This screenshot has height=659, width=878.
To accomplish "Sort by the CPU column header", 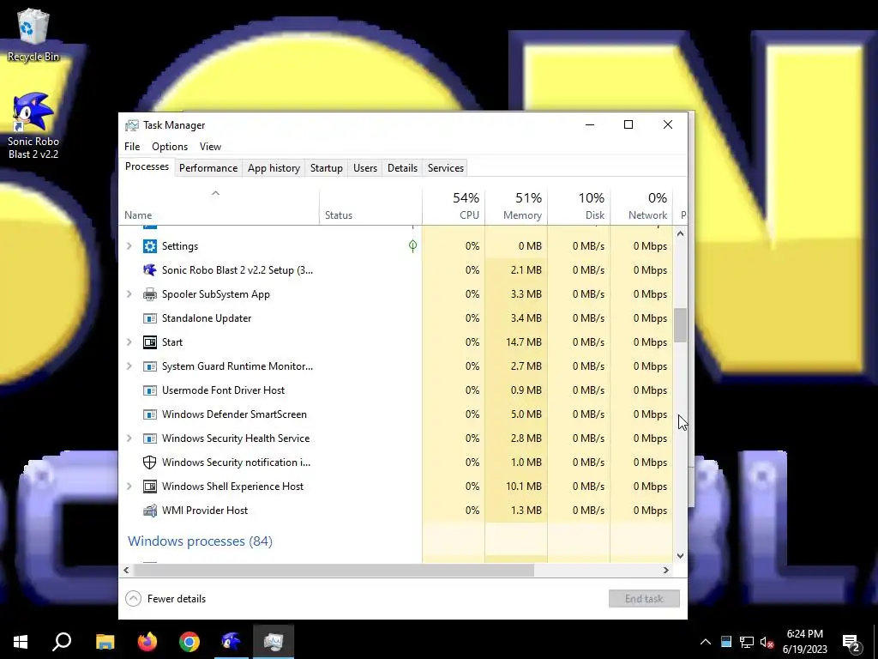I will (x=454, y=207).
